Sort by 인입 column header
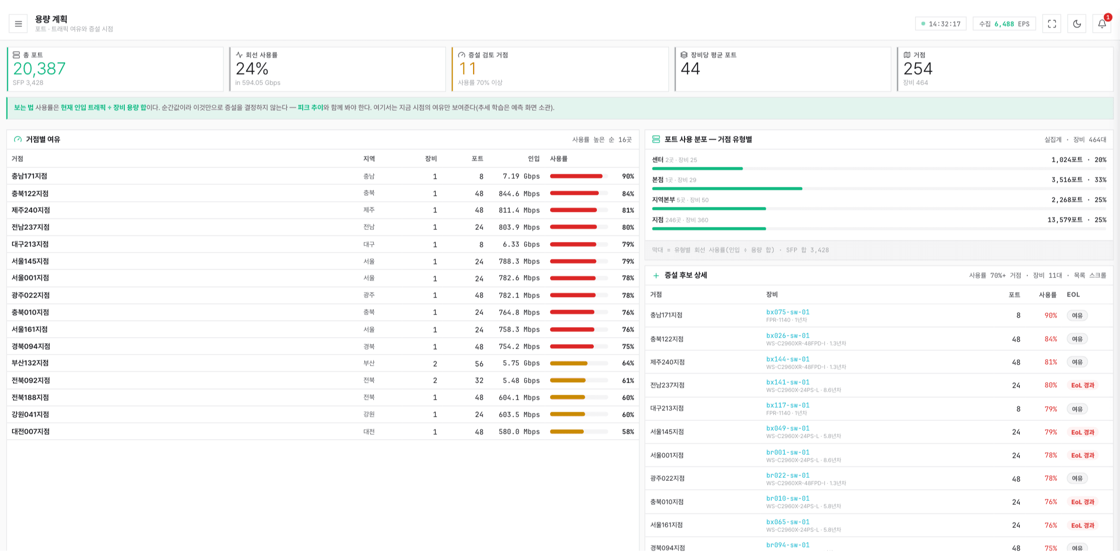The height and width of the screenshot is (558, 1120). click(534, 159)
